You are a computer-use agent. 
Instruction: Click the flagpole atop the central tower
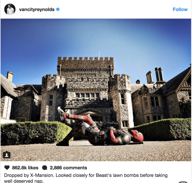point(99,55)
